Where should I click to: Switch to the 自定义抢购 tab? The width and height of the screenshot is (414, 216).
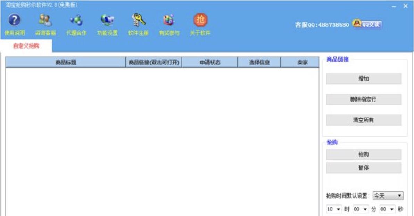26,46
